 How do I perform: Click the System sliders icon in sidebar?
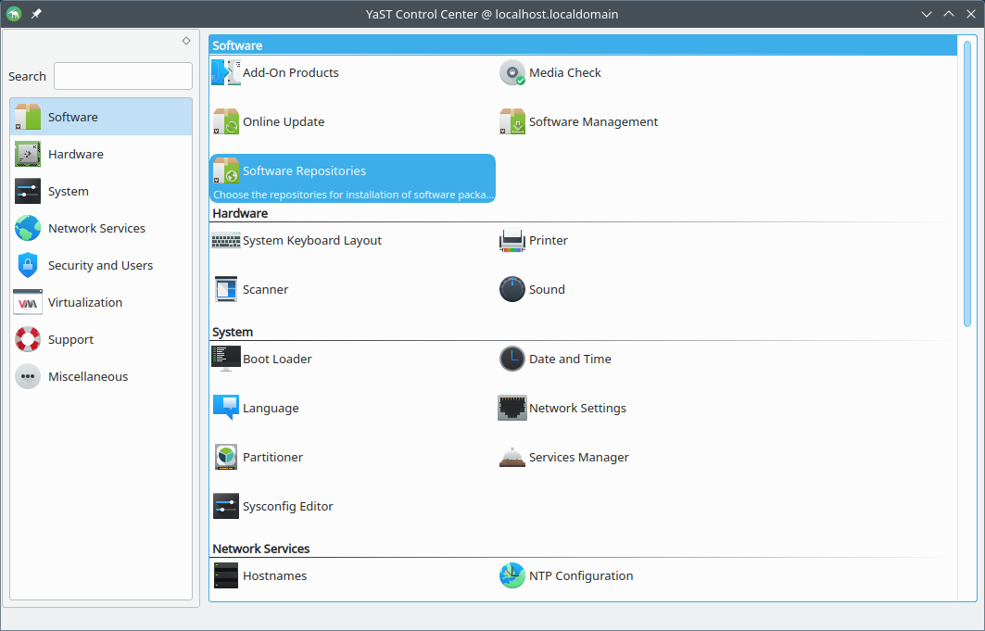pos(28,191)
